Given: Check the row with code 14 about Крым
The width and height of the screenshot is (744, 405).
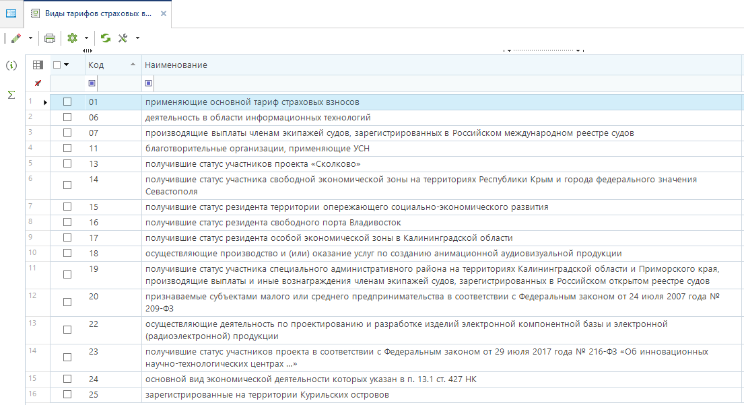Looking at the screenshot, I should tap(66, 184).
